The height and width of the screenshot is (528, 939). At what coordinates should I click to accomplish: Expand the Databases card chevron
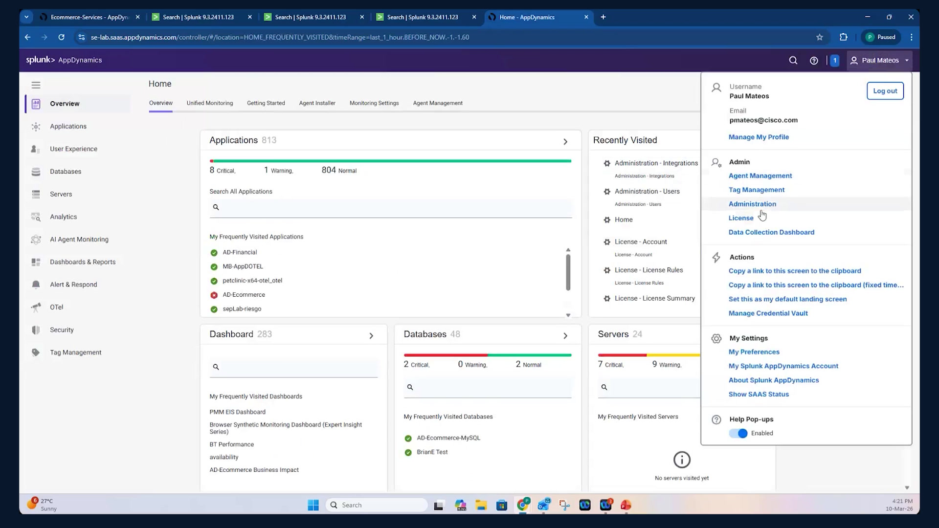[565, 336]
